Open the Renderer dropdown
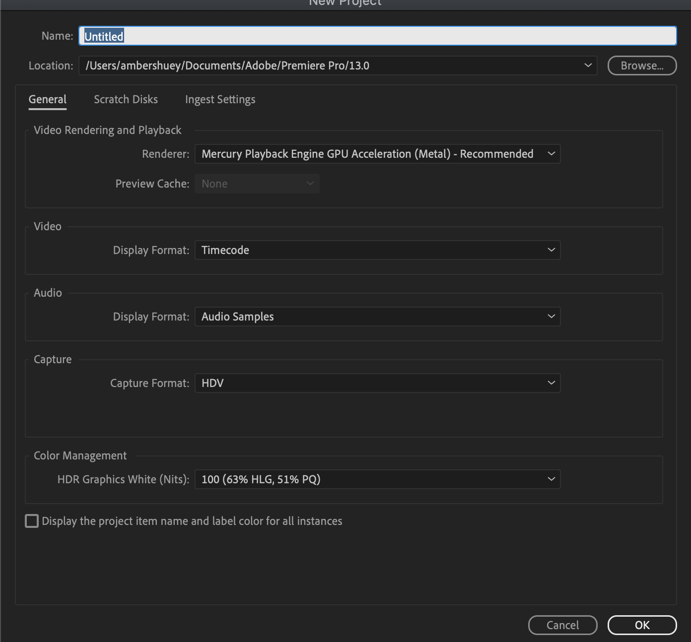 [377, 154]
